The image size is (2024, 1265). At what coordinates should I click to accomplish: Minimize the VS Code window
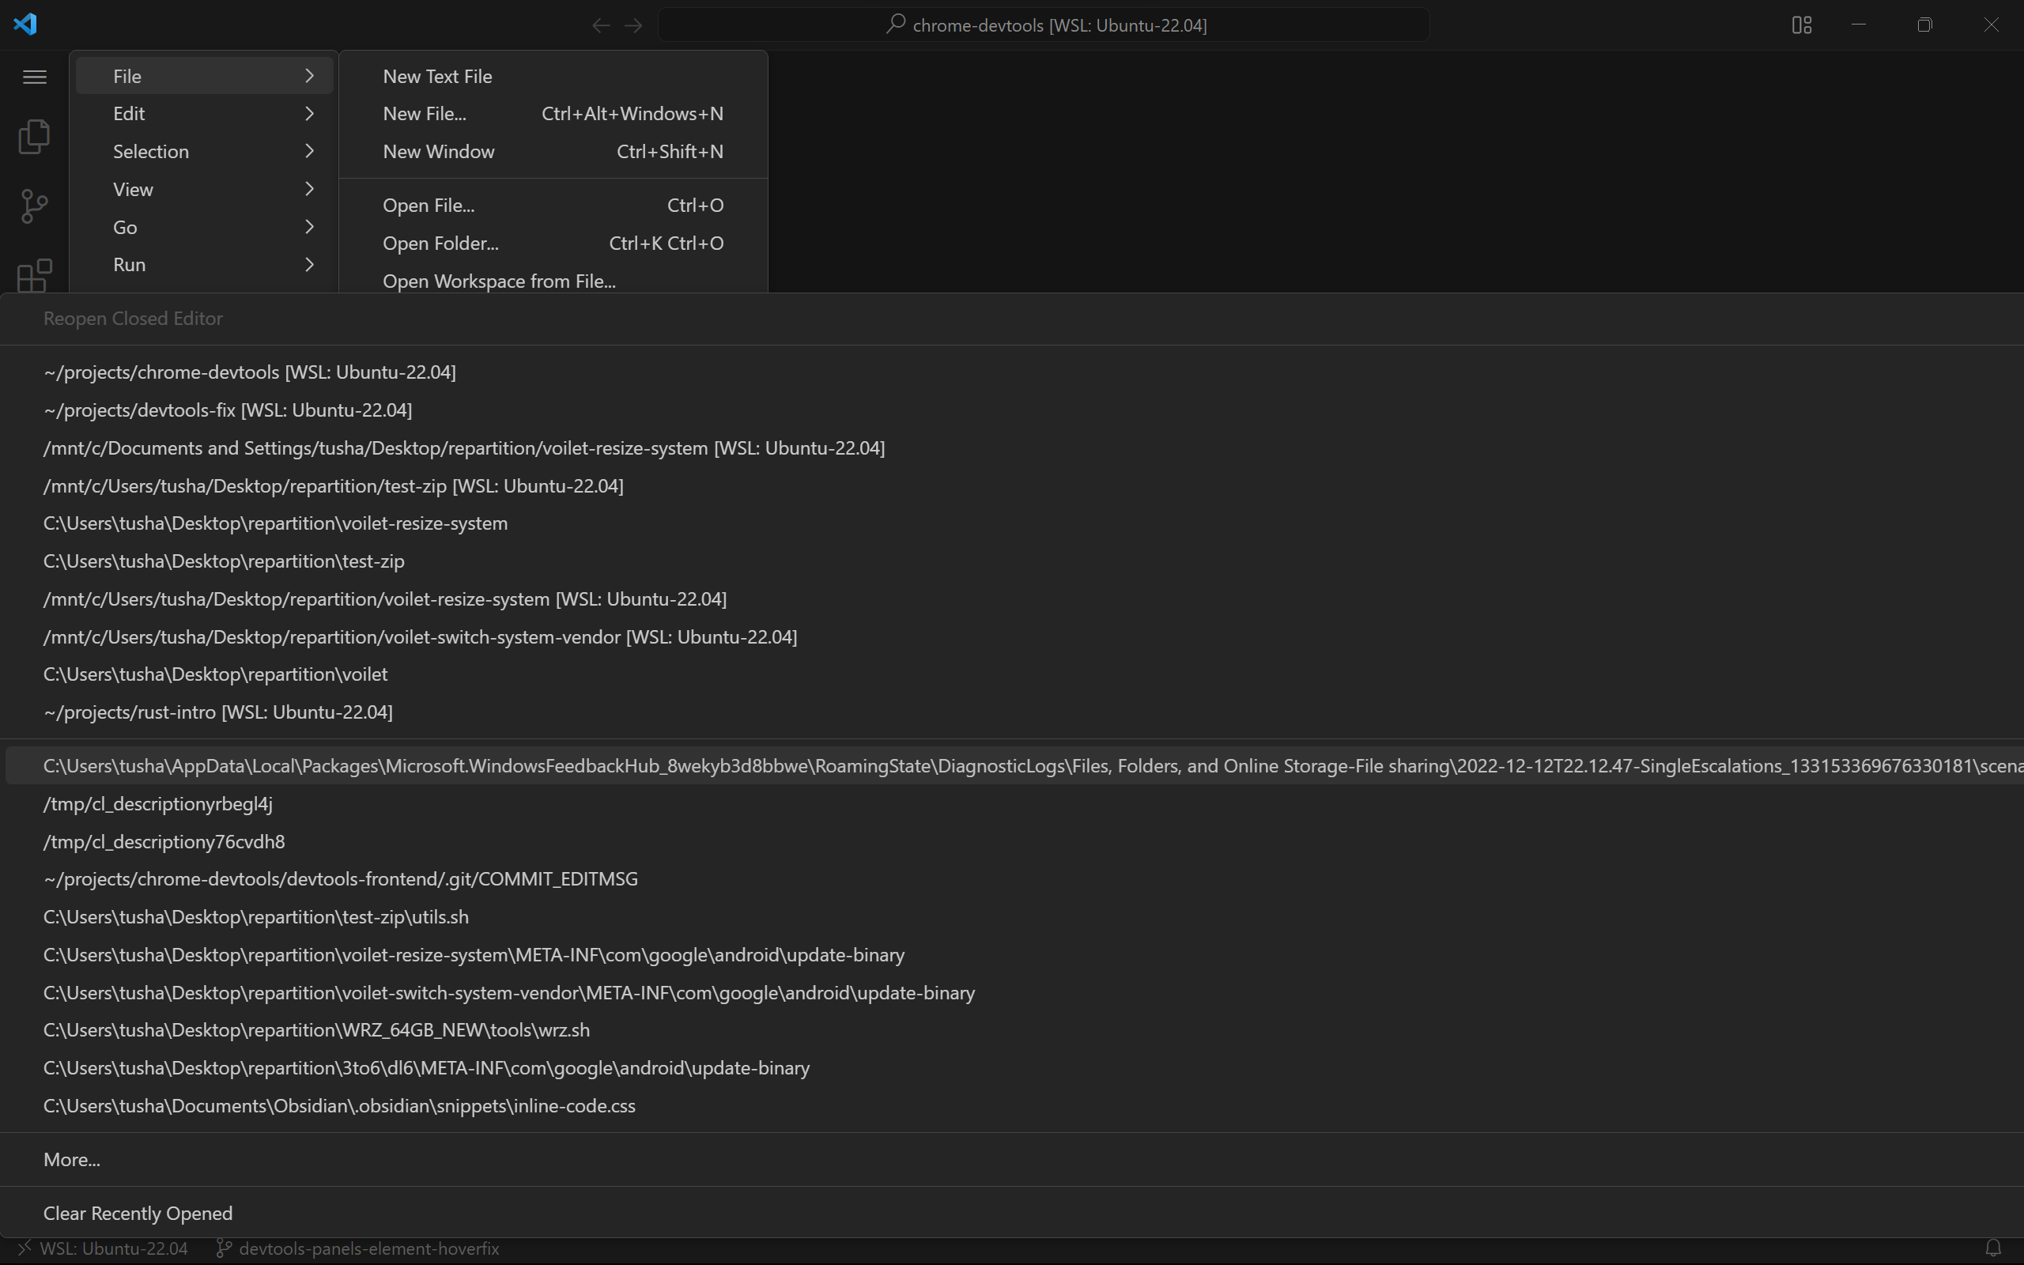1859,25
